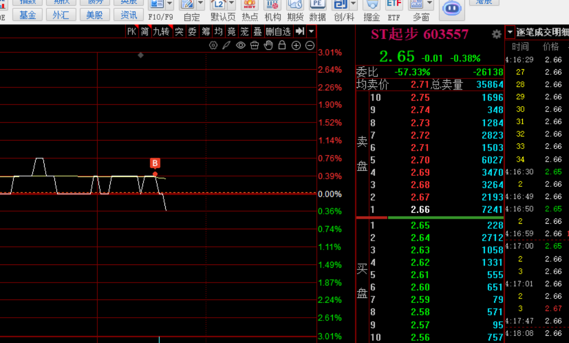
Task: Open the 热点 hot topics icon
Action: coord(250,5)
